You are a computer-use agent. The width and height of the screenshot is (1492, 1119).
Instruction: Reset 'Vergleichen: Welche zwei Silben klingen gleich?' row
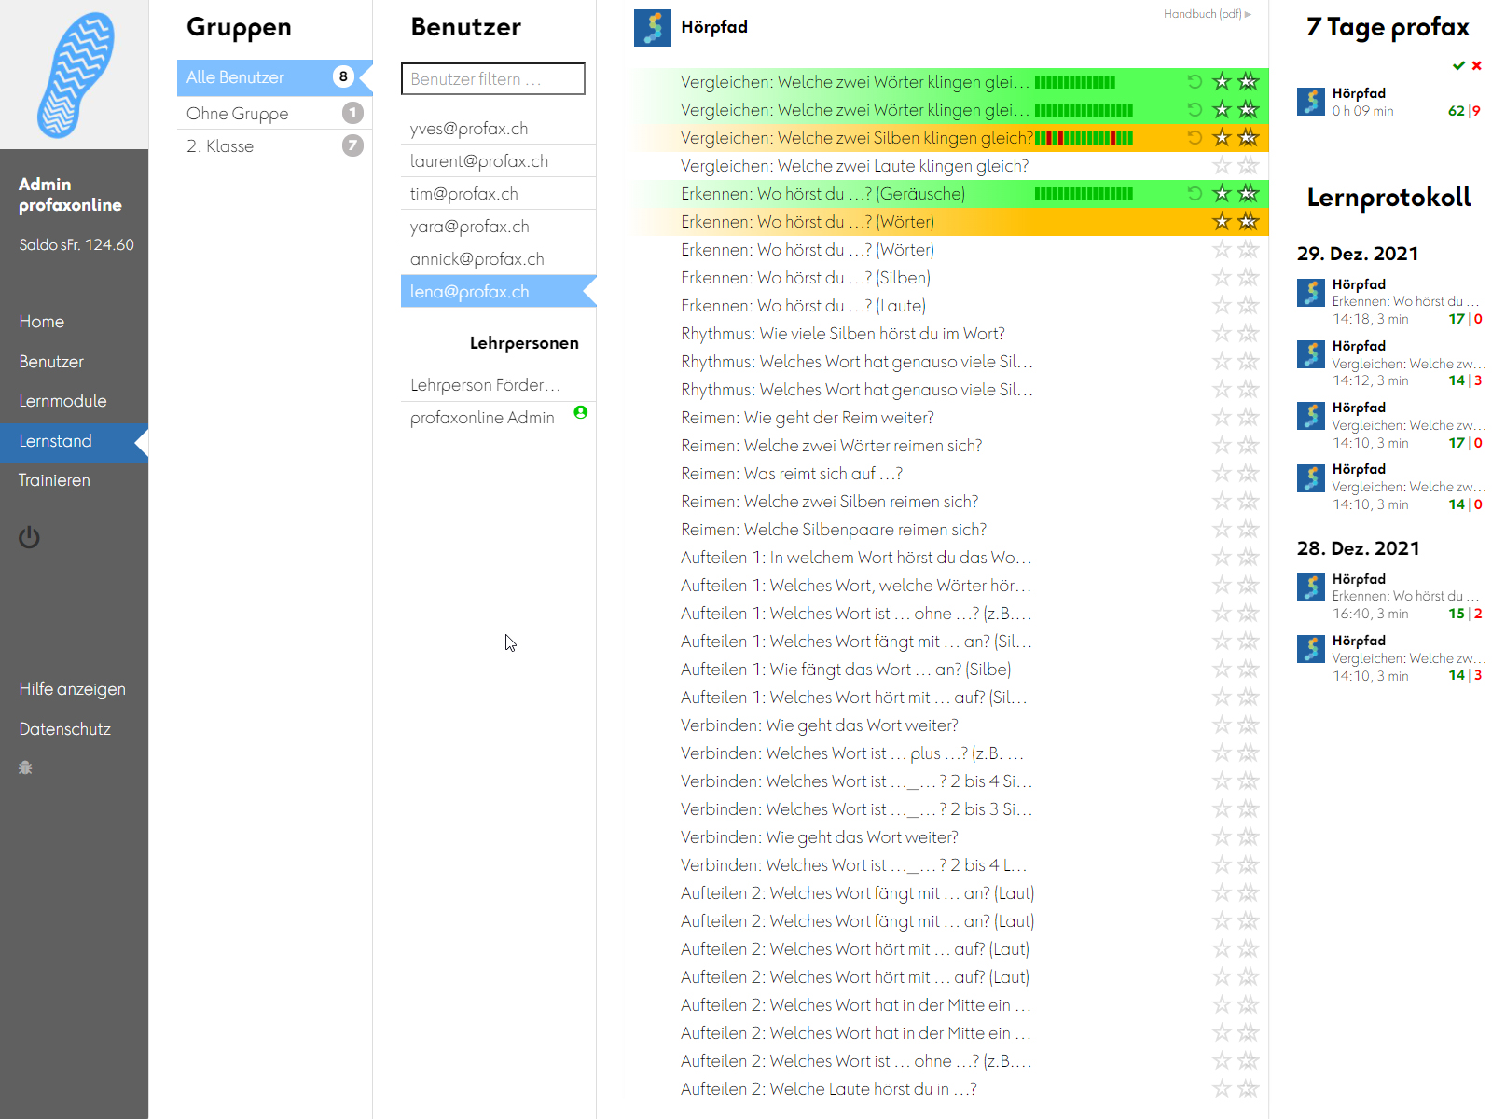coord(1195,138)
